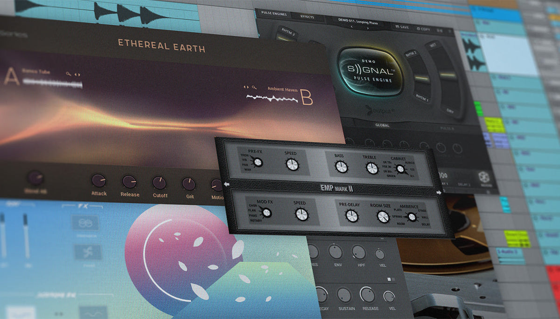Adjust the Cutoff knob
This screenshot has width=560, height=319.
(159, 183)
